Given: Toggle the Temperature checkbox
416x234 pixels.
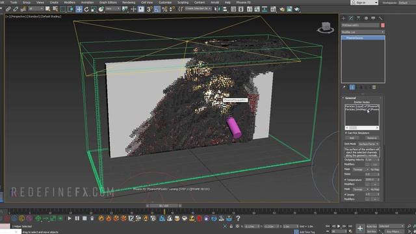Looking at the screenshot, I should (346, 179).
